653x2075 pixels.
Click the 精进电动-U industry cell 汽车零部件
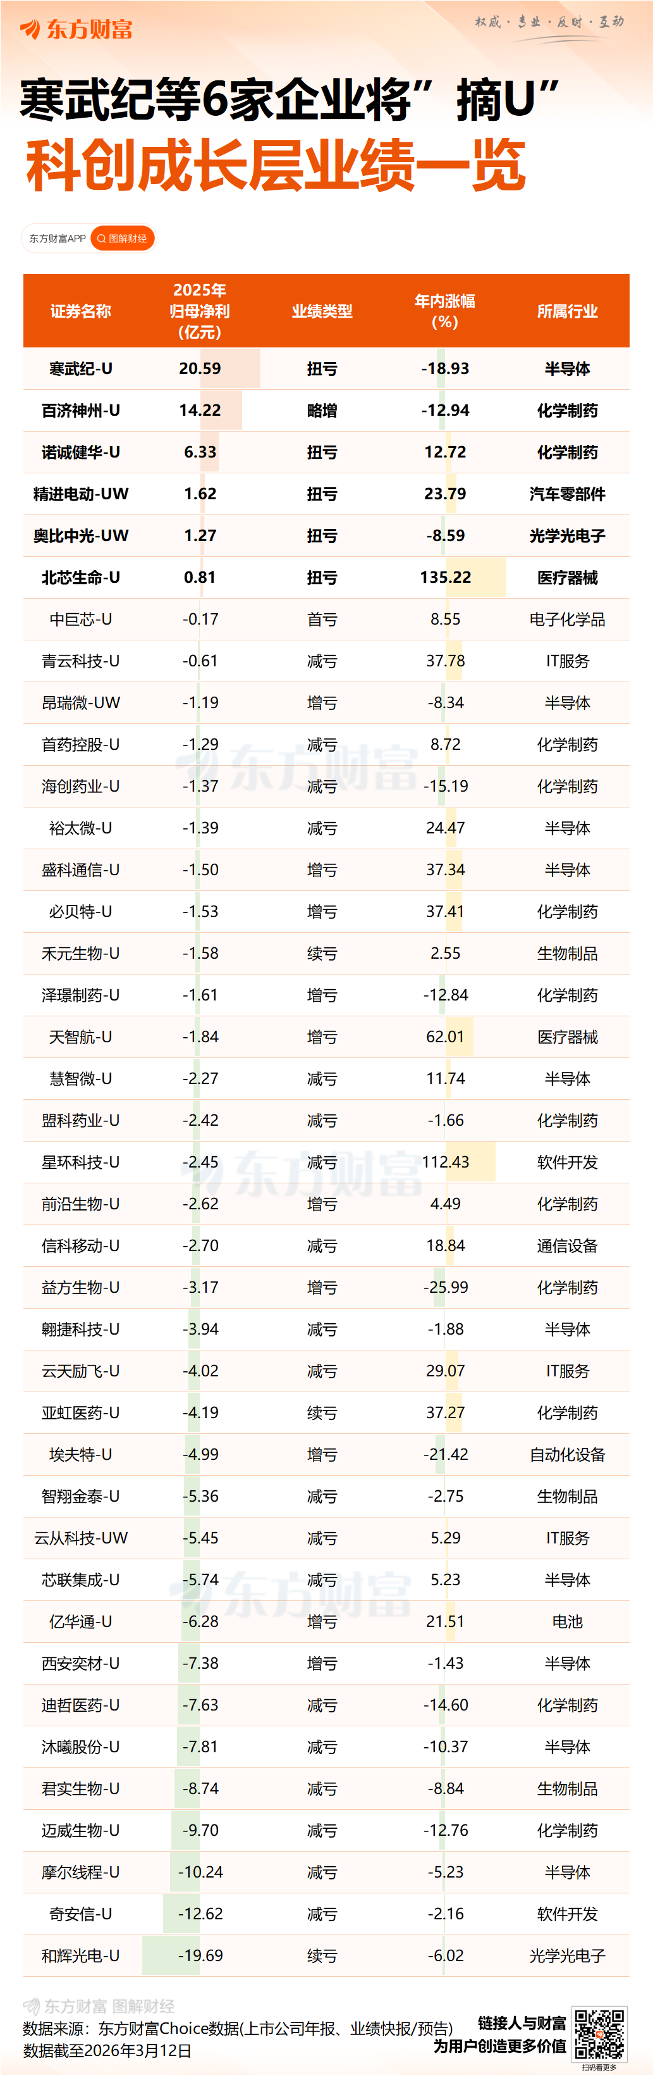(x=567, y=494)
